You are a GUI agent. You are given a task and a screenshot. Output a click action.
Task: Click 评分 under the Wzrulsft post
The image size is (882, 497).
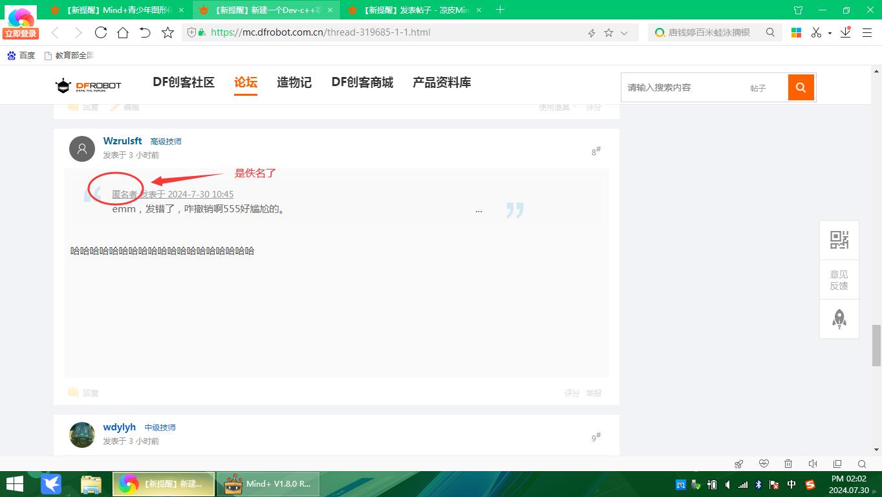[x=572, y=393]
